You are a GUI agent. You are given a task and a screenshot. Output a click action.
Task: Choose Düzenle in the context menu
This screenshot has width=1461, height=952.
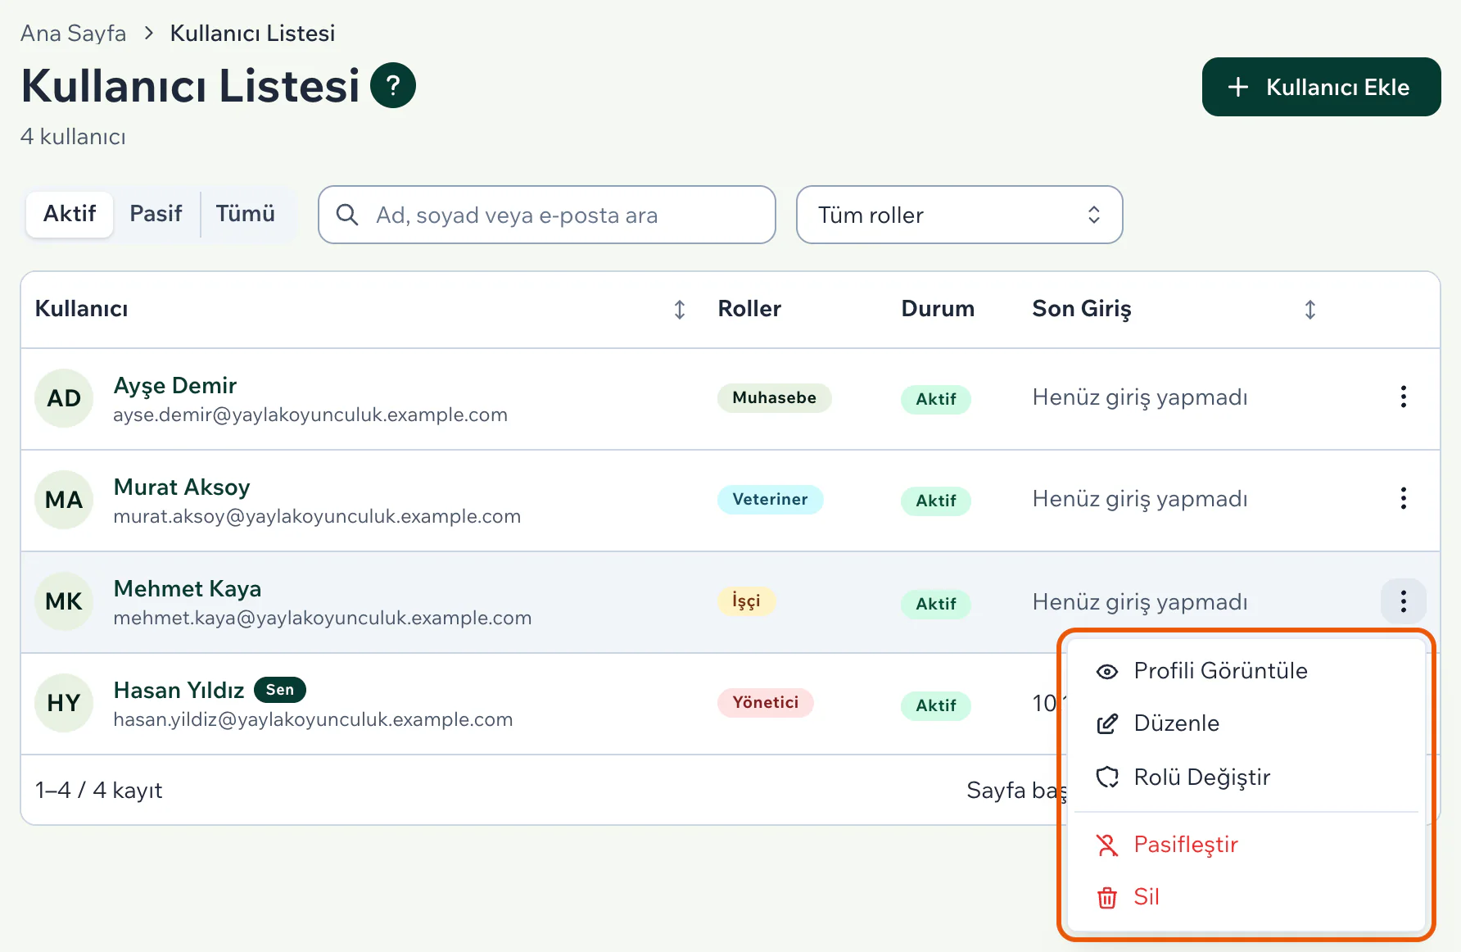1246,723
